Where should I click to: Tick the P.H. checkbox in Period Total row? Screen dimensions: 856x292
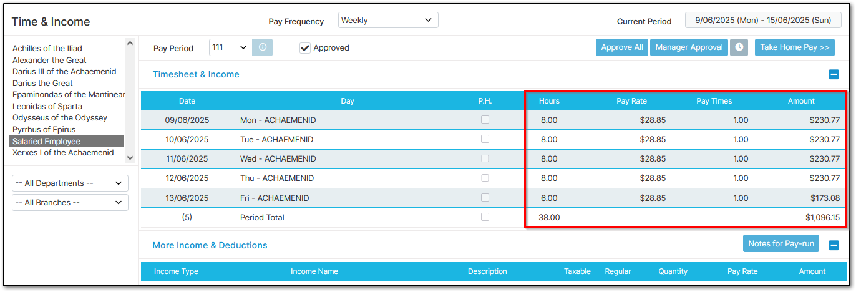(x=485, y=217)
